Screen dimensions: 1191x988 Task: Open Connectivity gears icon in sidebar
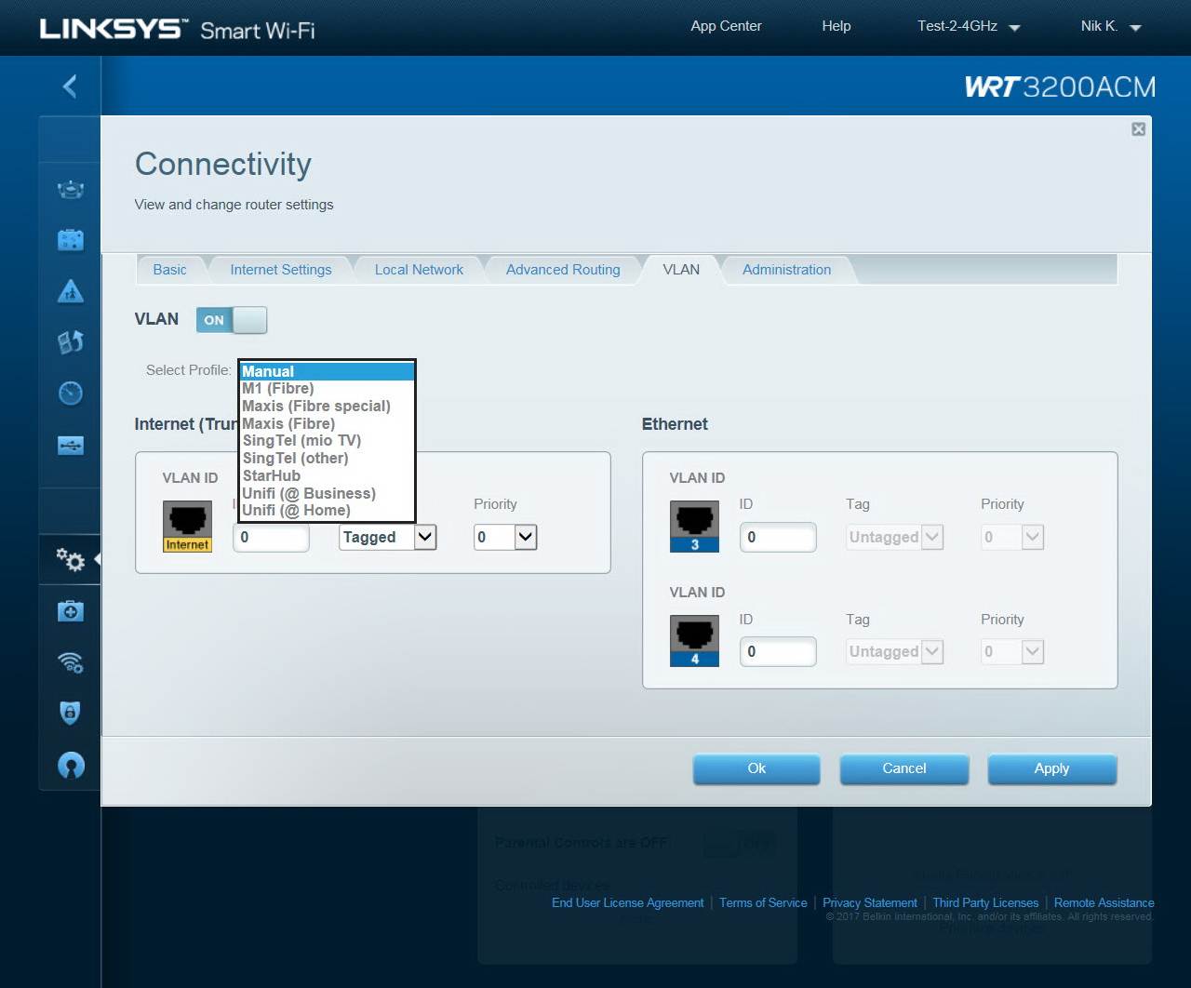tap(71, 559)
